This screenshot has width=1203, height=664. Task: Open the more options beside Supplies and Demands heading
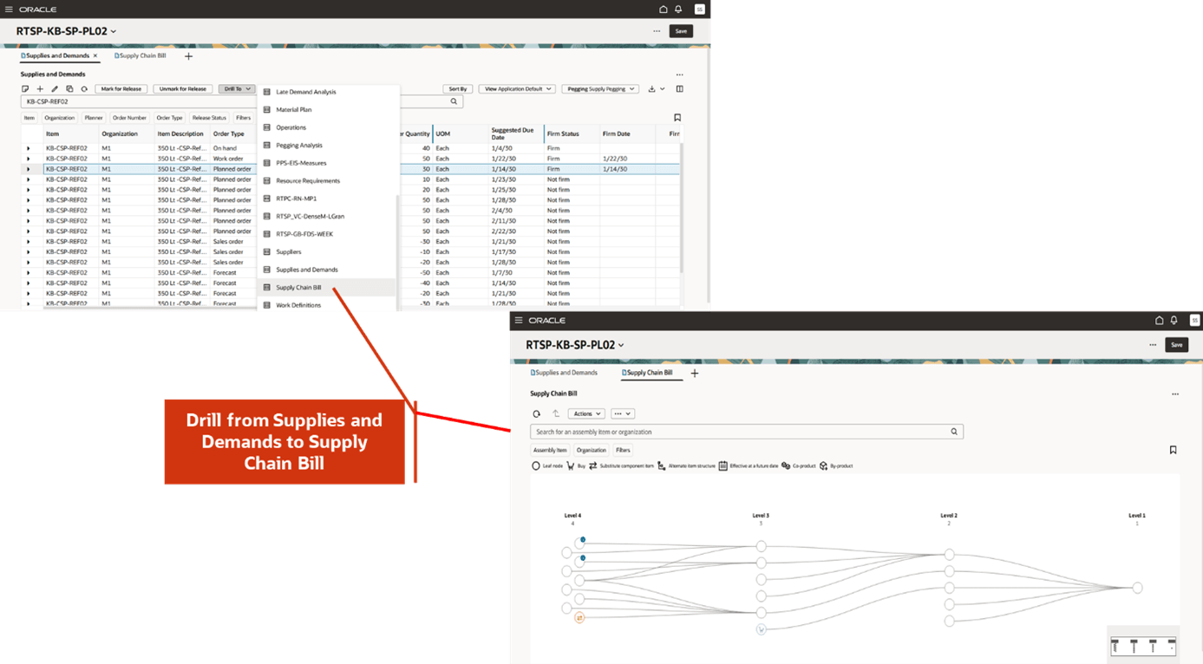click(x=679, y=75)
